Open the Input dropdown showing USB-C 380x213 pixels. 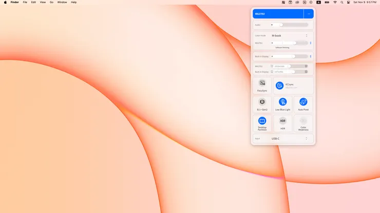(289, 139)
